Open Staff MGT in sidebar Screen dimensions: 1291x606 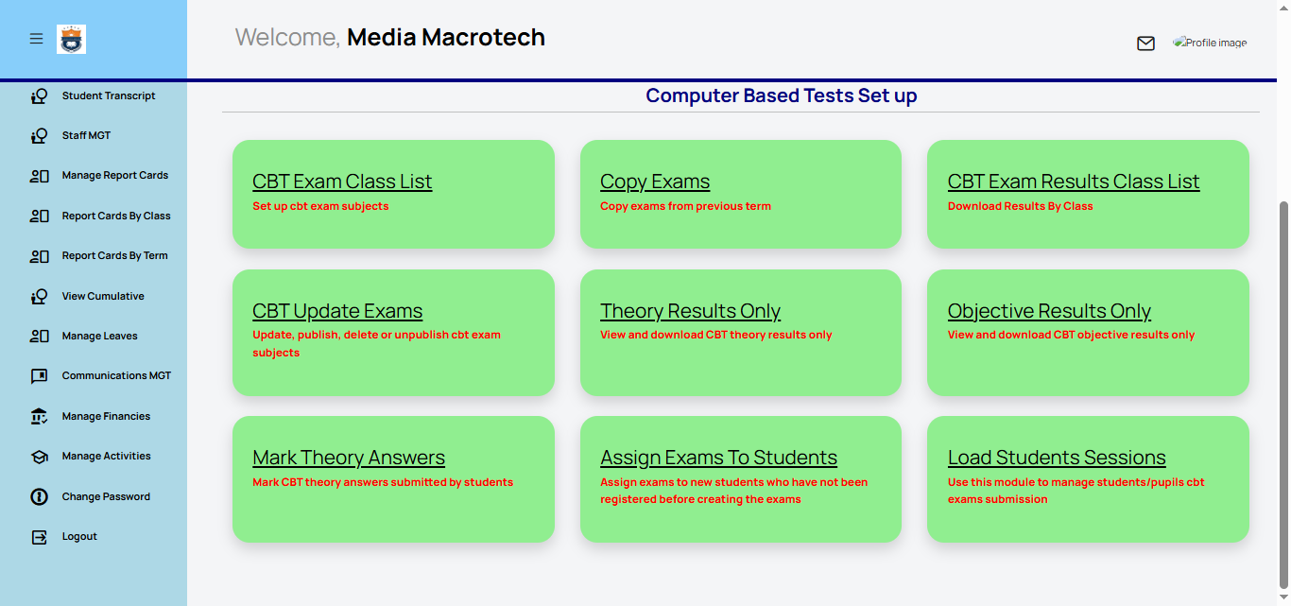[86, 135]
